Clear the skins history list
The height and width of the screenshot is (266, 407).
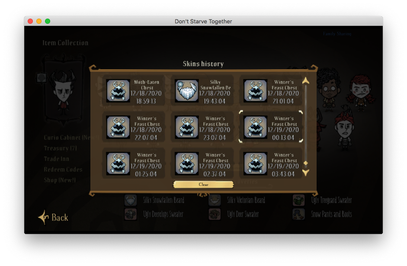(203, 185)
